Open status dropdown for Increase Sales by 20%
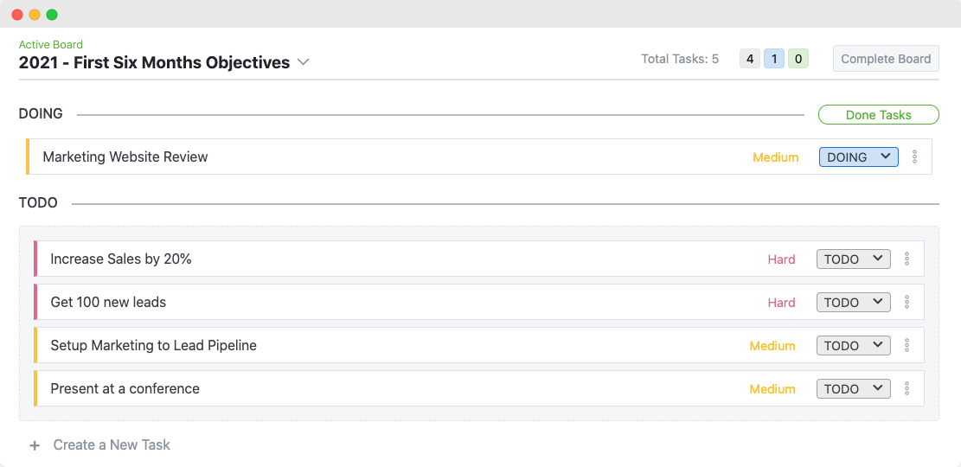Image resolution: width=961 pixels, height=467 pixels. 853,259
